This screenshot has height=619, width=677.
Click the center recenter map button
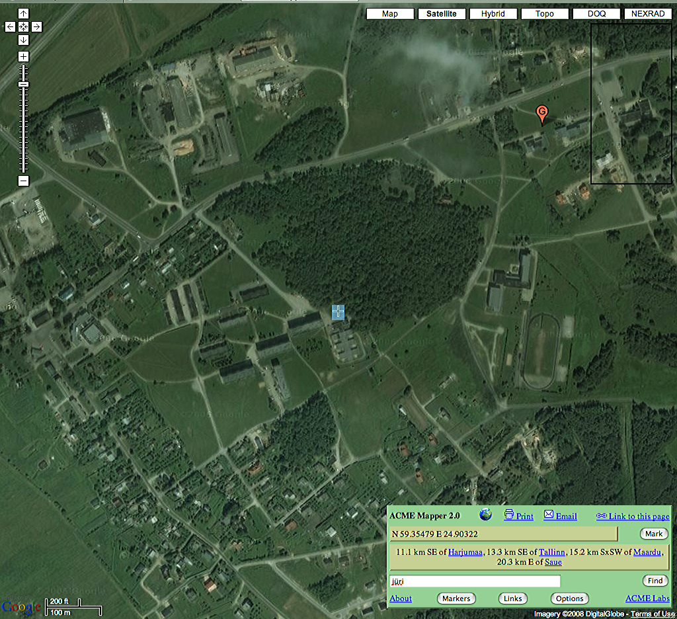pyautogui.click(x=23, y=26)
